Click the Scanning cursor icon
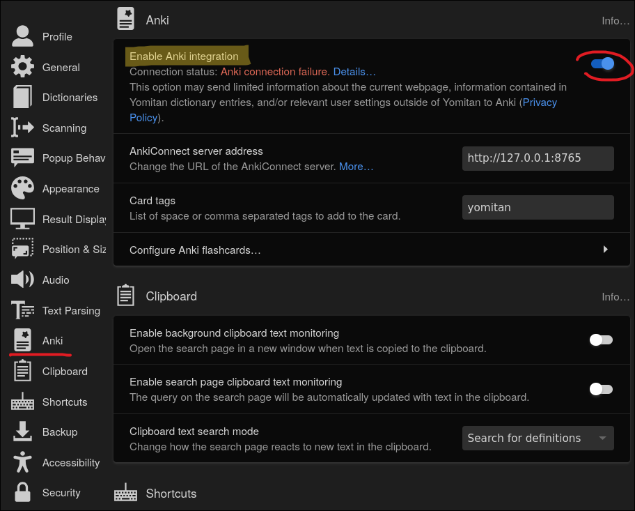 point(22,128)
